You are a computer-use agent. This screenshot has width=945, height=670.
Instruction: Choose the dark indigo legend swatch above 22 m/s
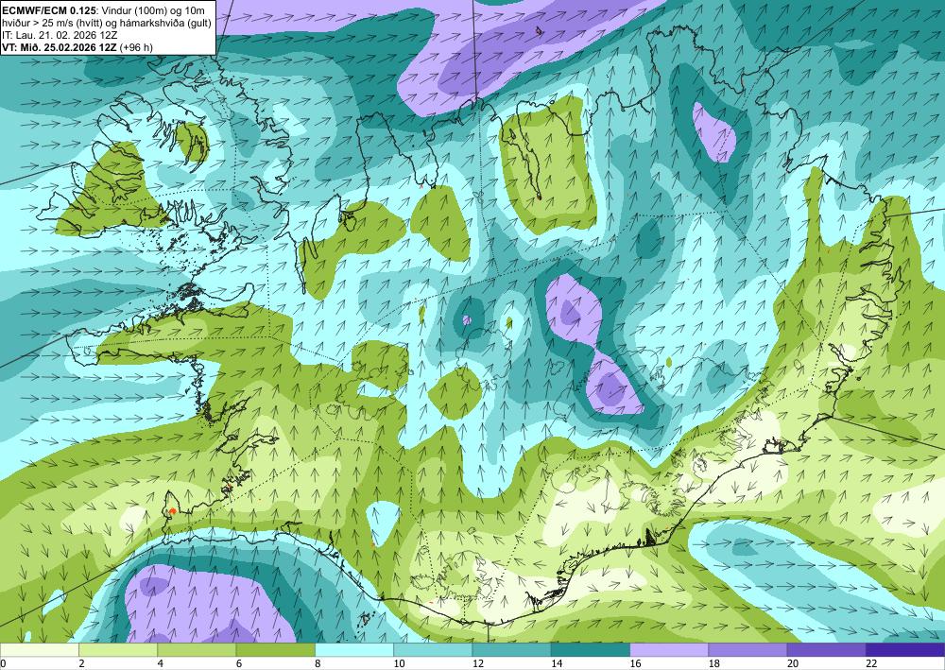905,649
